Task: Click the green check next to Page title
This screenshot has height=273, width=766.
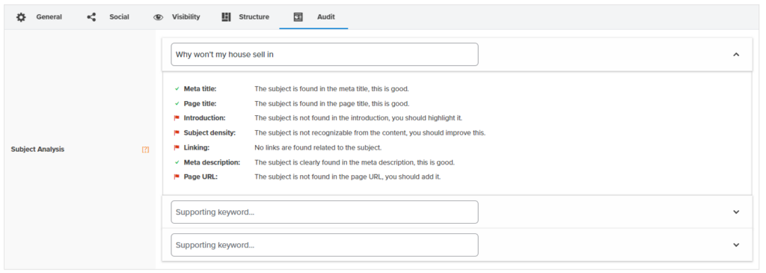Action: tap(177, 103)
